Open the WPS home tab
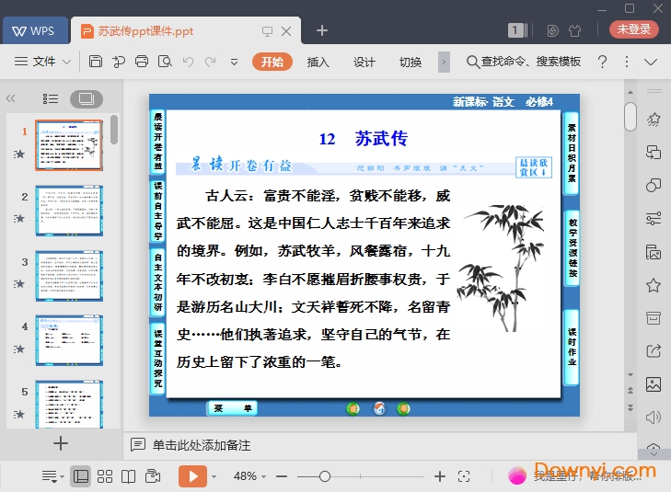Image resolution: width=671 pixels, height=492 pixels. pos(34,30)
